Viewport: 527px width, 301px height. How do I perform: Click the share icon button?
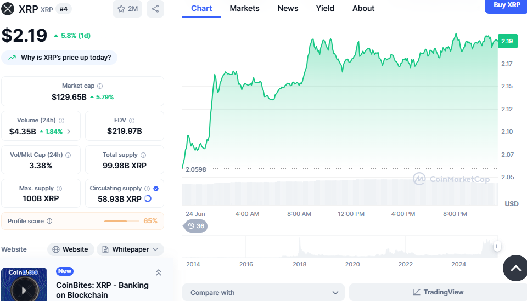coord(155,9)
